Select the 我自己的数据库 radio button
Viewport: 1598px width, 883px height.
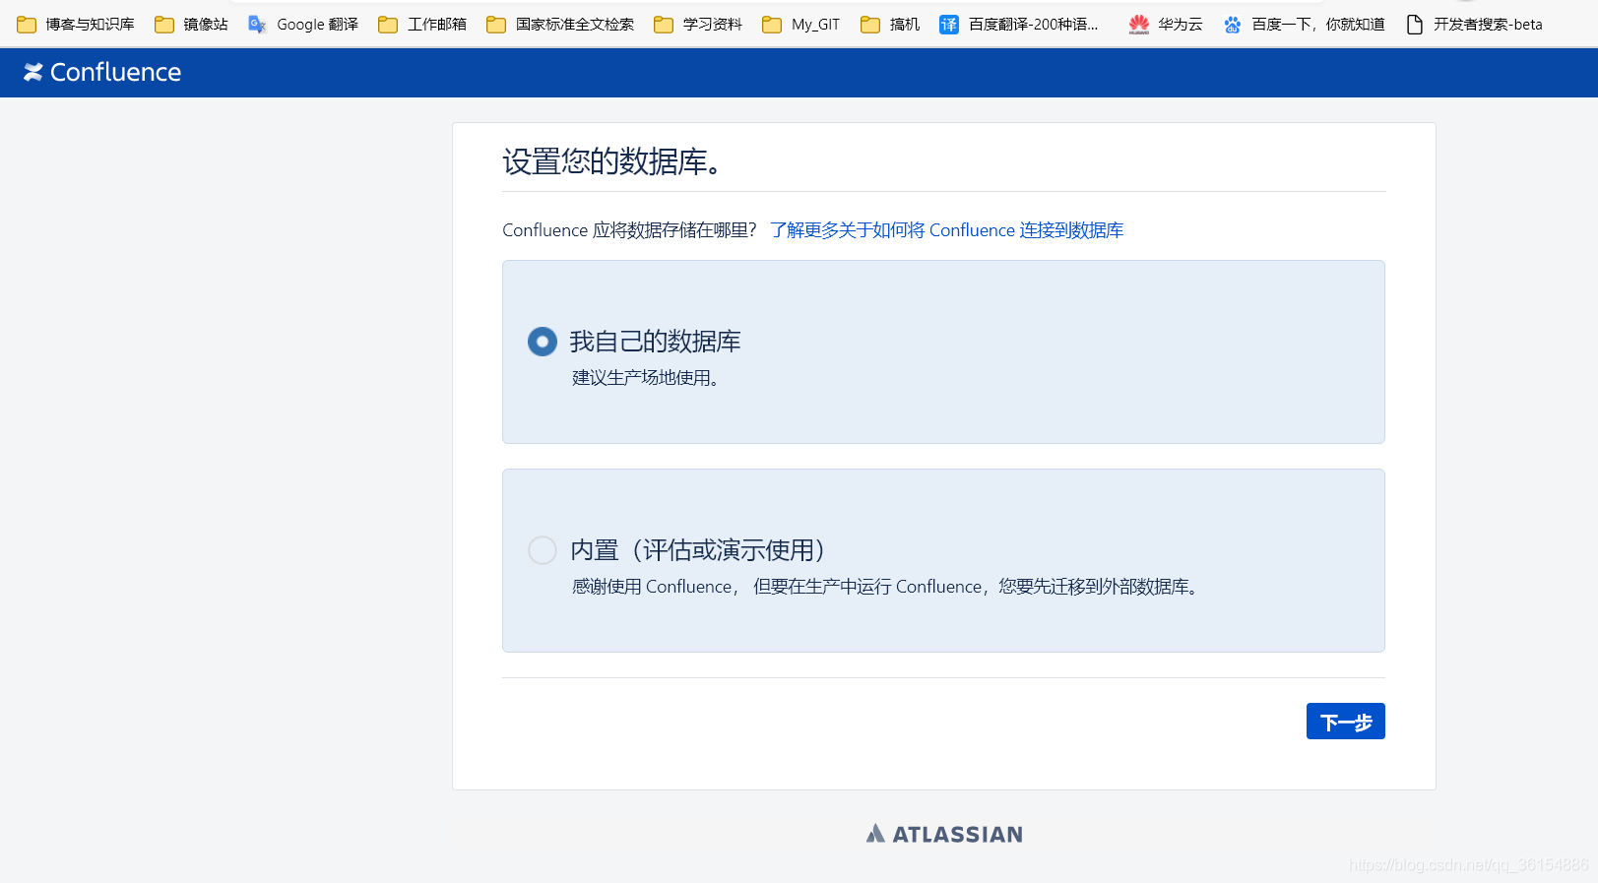[x=543, y=342]
